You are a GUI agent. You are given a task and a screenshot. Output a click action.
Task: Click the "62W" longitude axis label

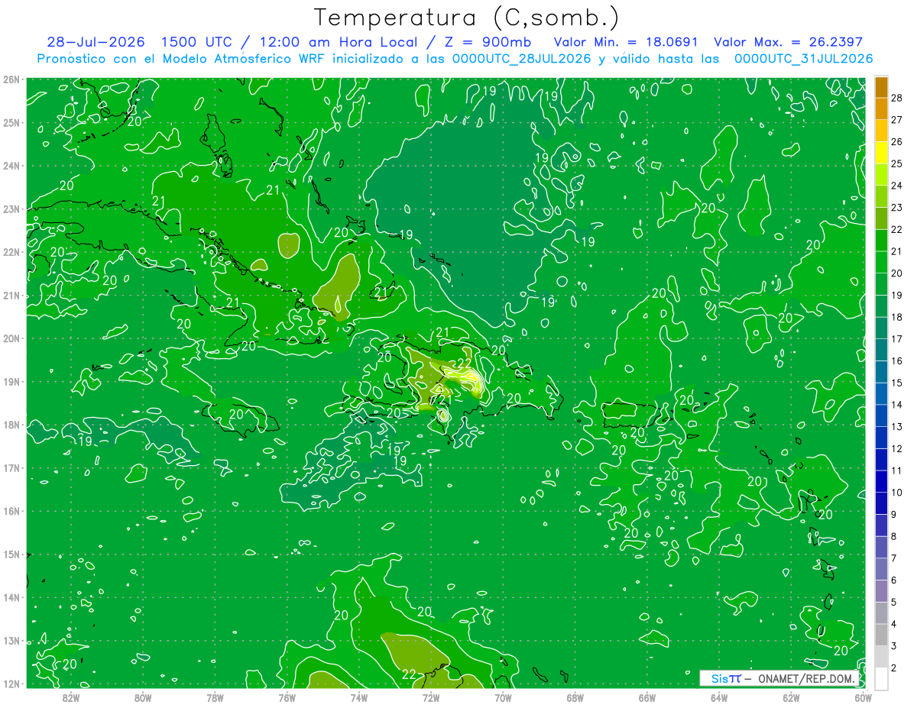(x=791, y=697)
